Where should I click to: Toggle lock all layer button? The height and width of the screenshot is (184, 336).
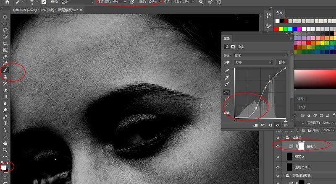point(309,130)
